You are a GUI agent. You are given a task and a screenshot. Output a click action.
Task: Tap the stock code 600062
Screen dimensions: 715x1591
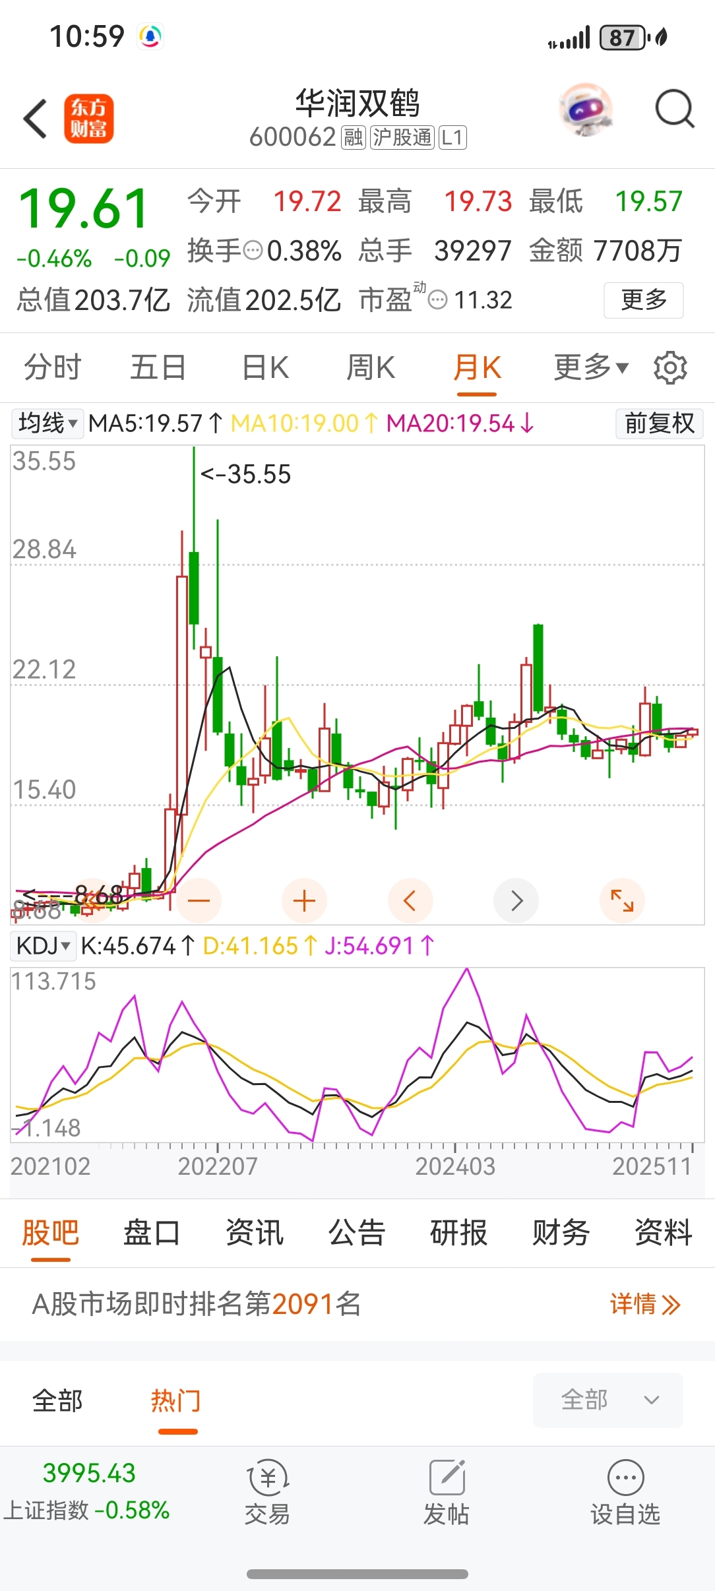click(293, 137)
